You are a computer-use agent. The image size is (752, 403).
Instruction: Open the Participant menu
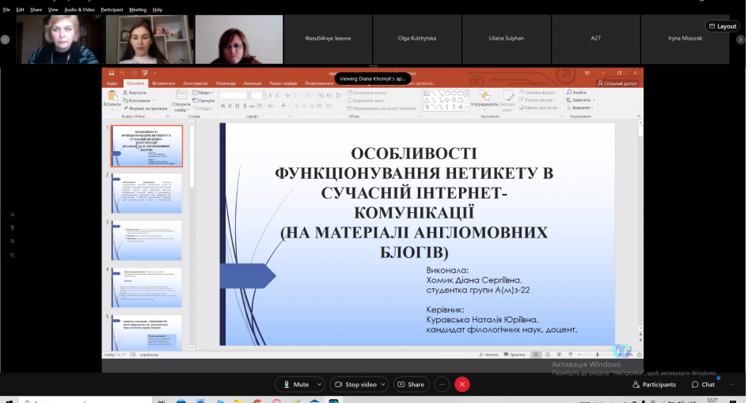click(112, 10)
